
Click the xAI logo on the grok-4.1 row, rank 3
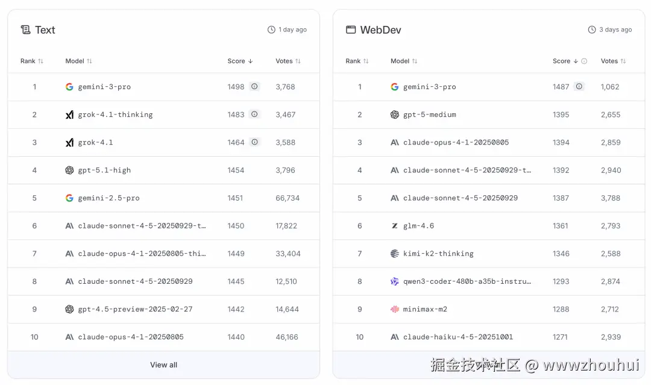click(x=69, y=142)
